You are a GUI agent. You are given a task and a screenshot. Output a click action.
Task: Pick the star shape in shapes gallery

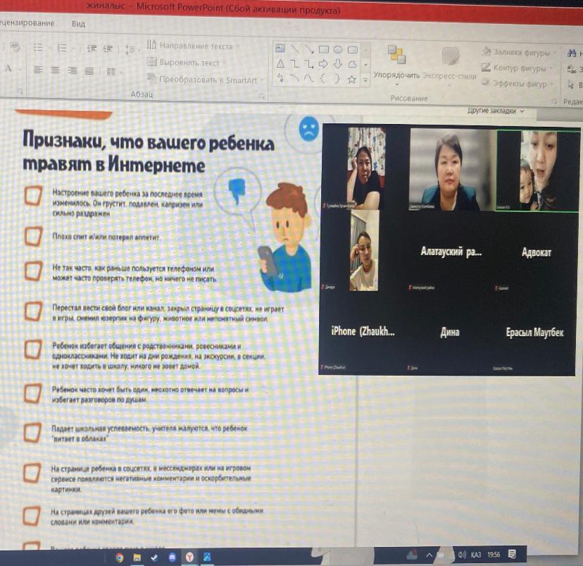coord(351,79)
